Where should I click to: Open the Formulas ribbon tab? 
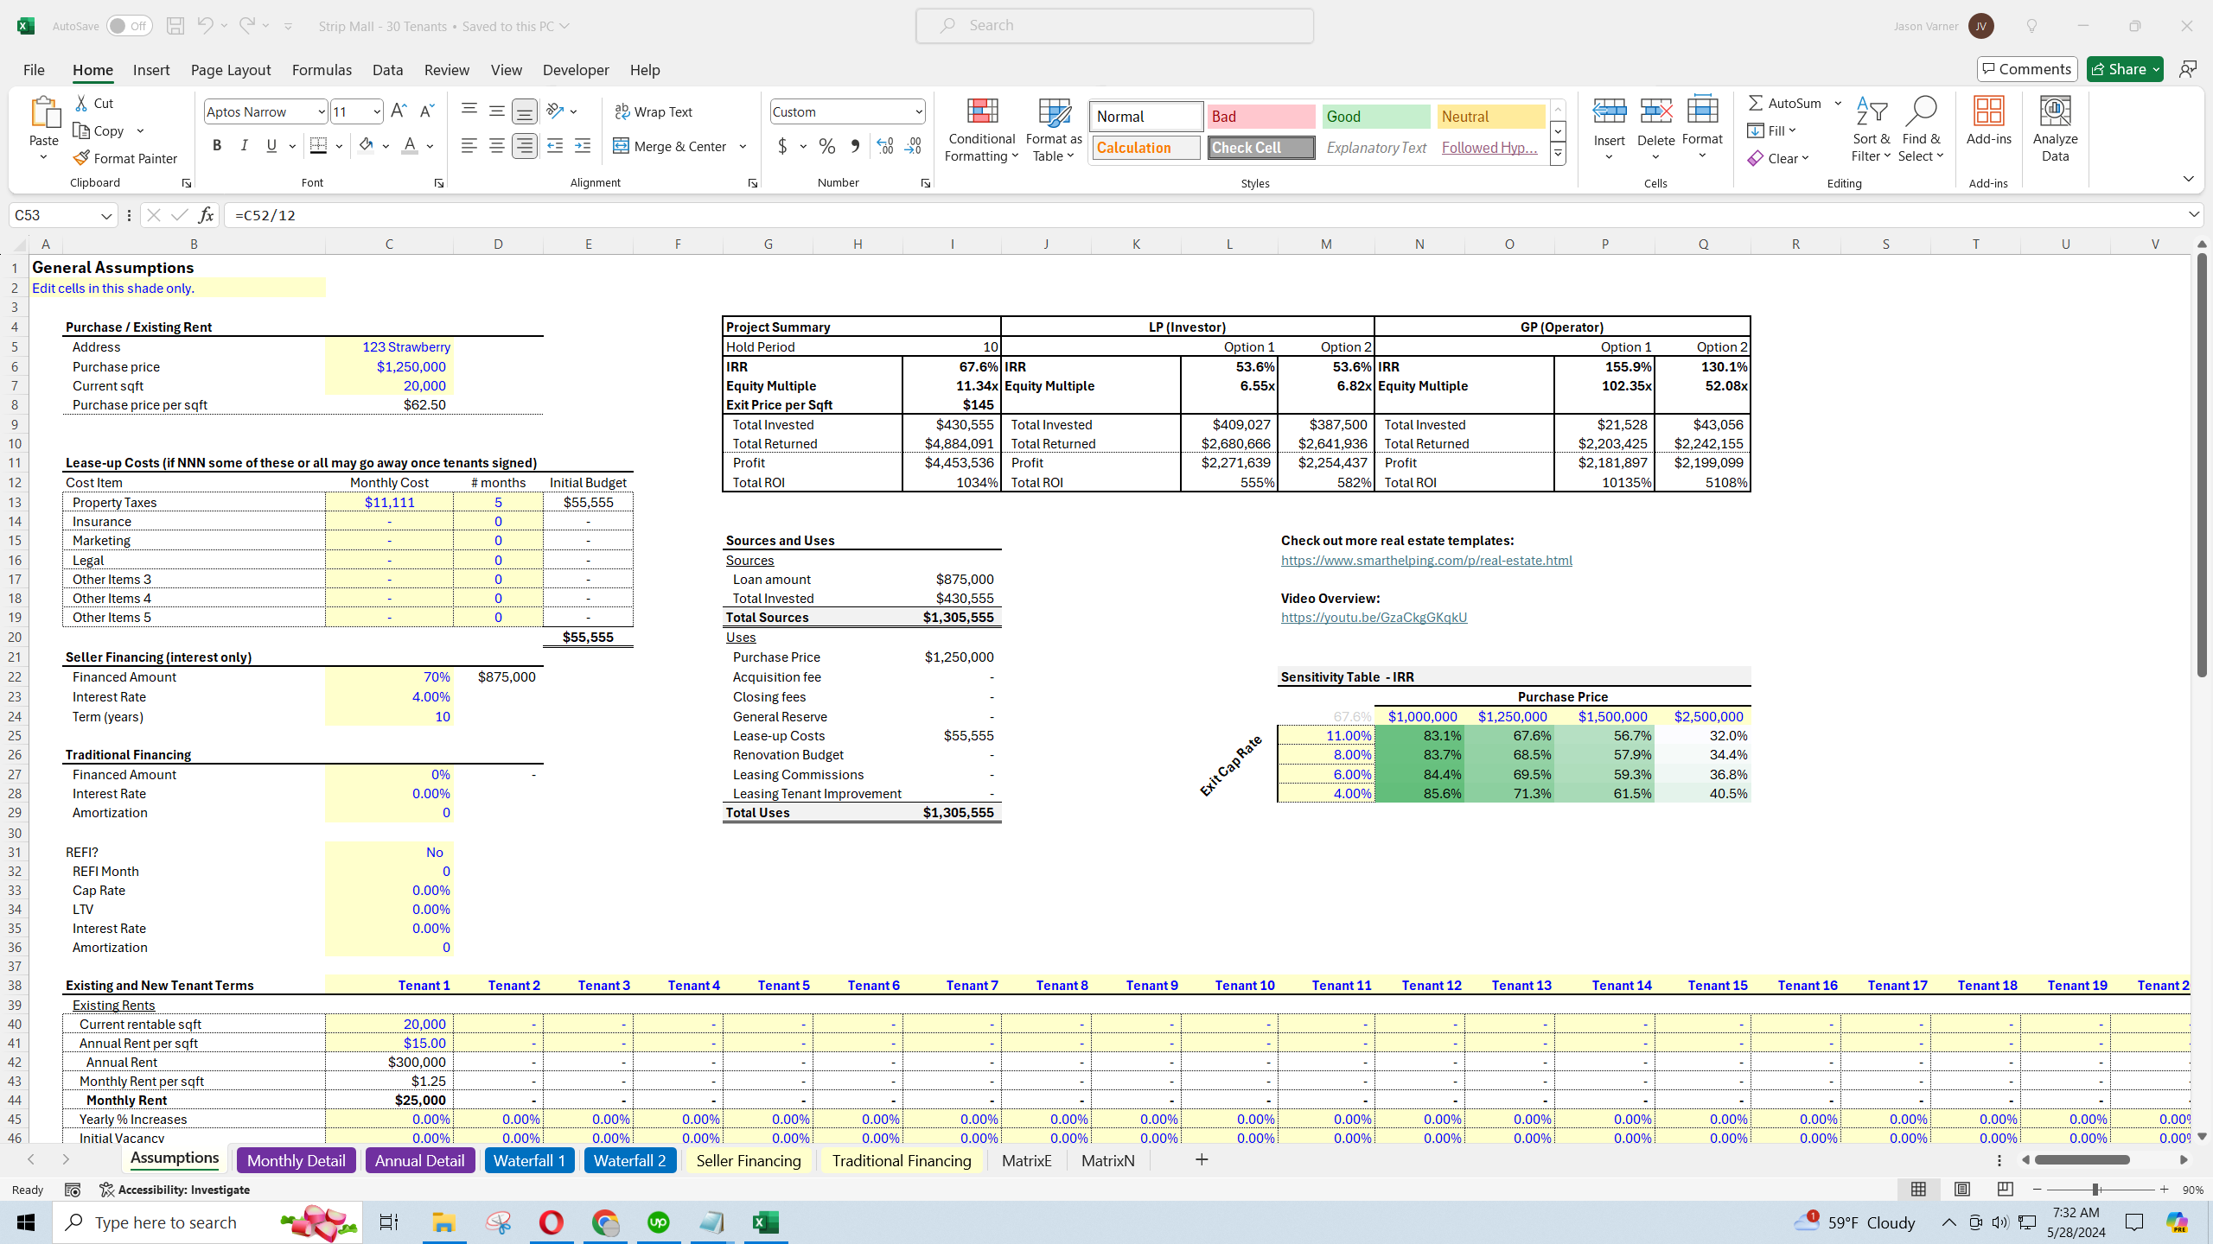(x=322, y=70)
